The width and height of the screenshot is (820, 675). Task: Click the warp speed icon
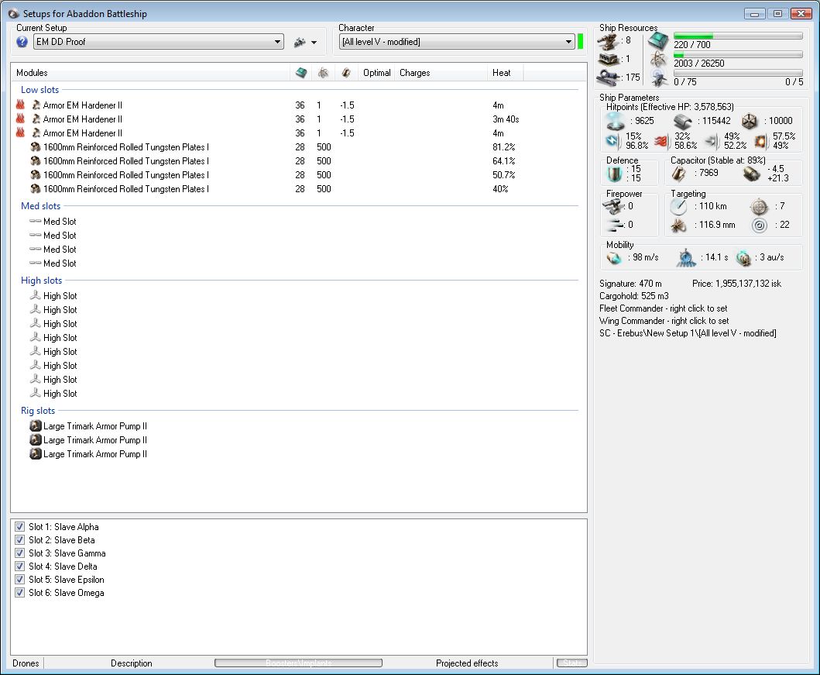(743, 257)
